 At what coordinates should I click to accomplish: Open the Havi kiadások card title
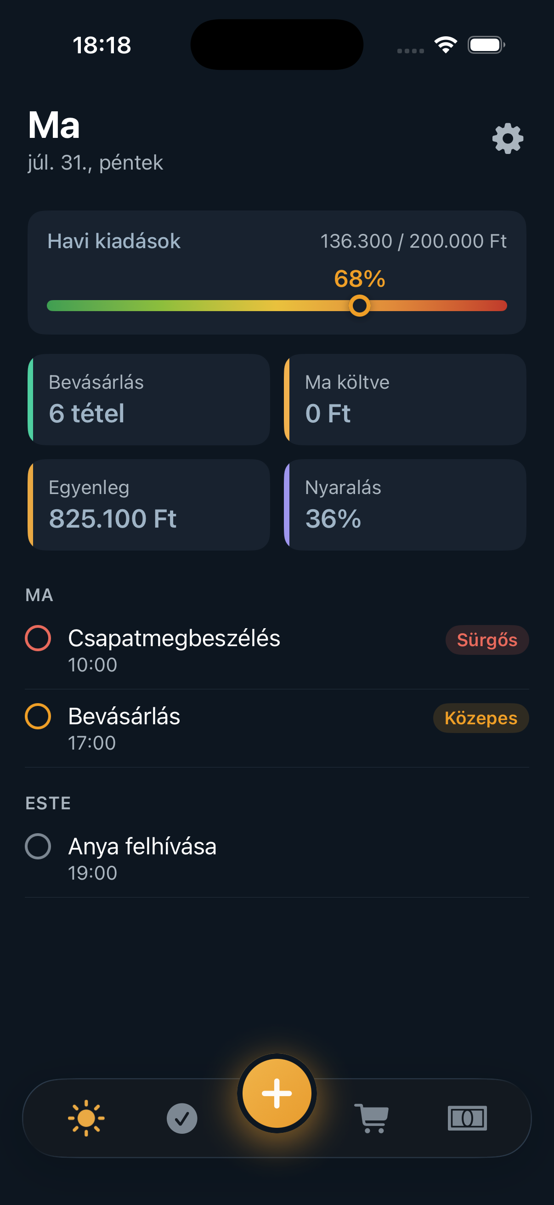114,241
